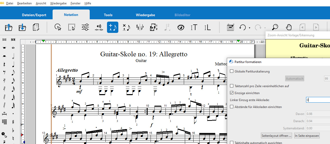Select the magnifying glass zoom tool
Screen dimensions: 330x144
275,27
